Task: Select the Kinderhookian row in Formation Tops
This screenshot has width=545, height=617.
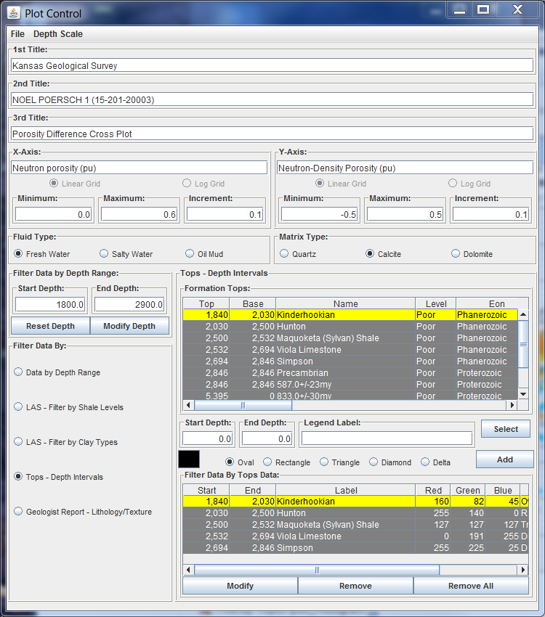Action: (350, 315)
